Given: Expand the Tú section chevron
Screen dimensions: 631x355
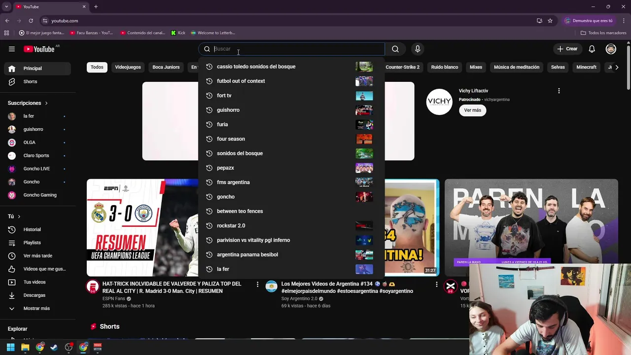Looking at the screenshot, I should [x=19, y=216].
